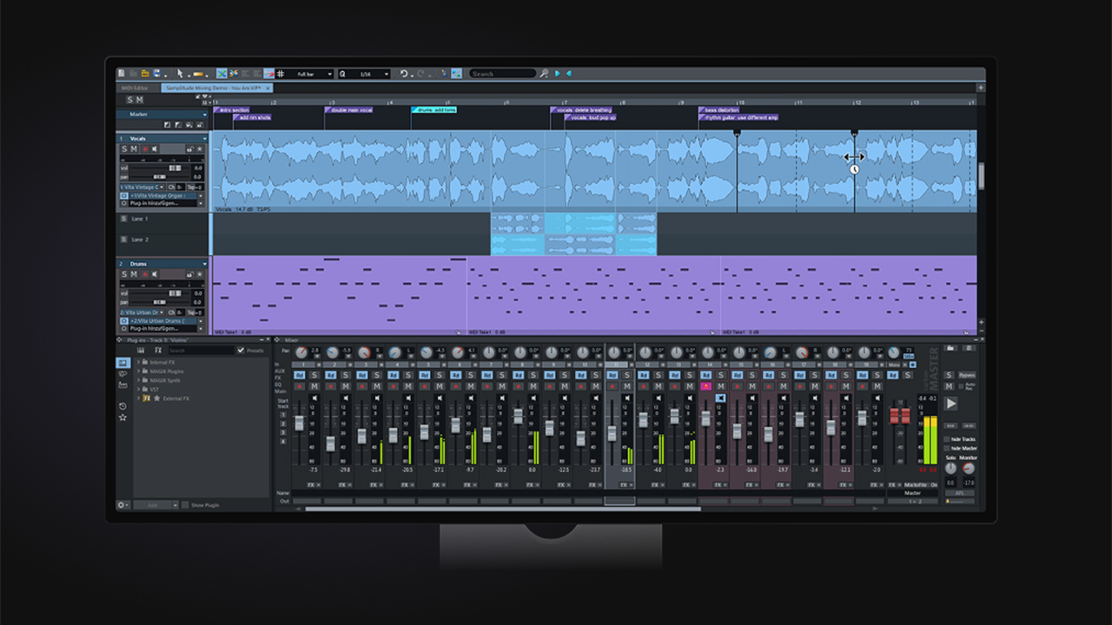Click the plug-in browser view icon in sidebar
The width and height of the screenshot is (1112, 625).
pyautogui.click(x=122, y=362)
